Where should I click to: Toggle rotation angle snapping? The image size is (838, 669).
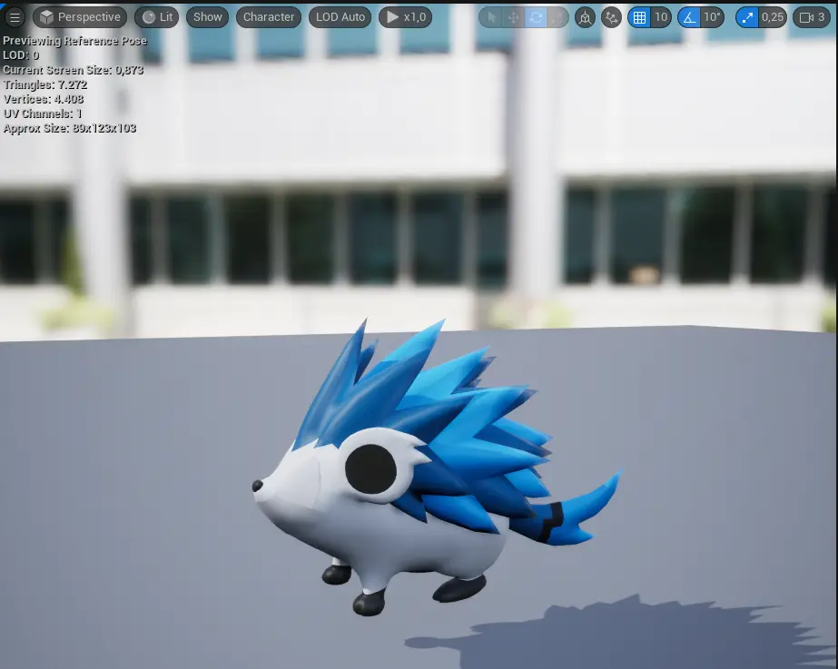[x=689, y=17]
